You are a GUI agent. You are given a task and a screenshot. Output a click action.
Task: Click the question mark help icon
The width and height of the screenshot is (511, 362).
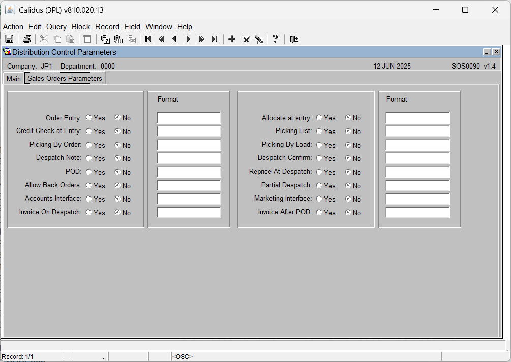[x=275, y=39]
